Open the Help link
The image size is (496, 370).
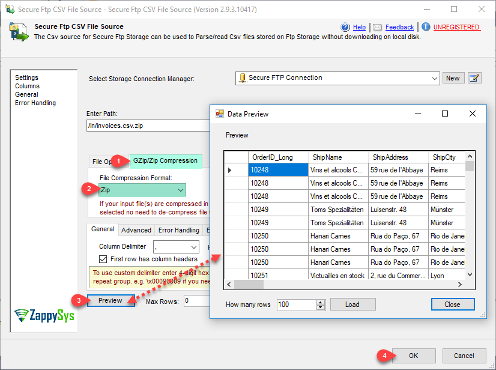[x=359, y=27]
